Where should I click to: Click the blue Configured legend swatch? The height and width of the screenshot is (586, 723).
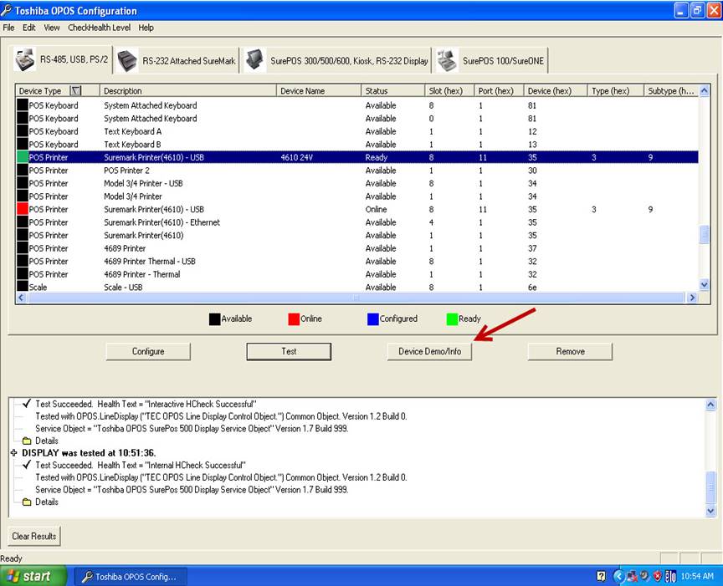click(373, 318)
